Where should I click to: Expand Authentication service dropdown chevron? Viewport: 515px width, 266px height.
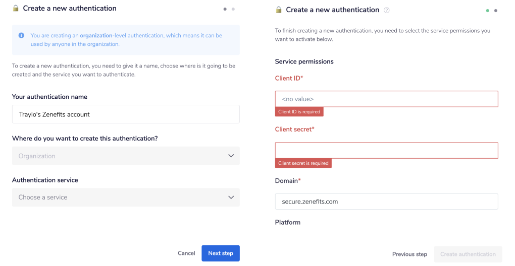click(231, 197)
